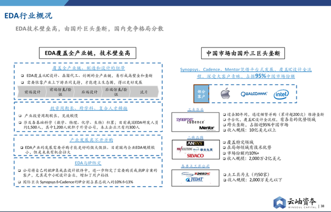This screenshot has width=331, height=212.
Task: Click bullet text 覆盖特定领域
Action: tap(240, 142)
